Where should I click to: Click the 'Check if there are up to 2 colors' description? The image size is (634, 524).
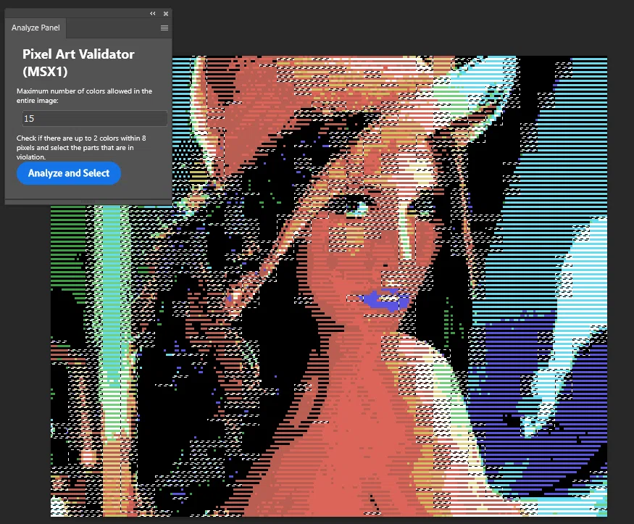click(81, 148)
